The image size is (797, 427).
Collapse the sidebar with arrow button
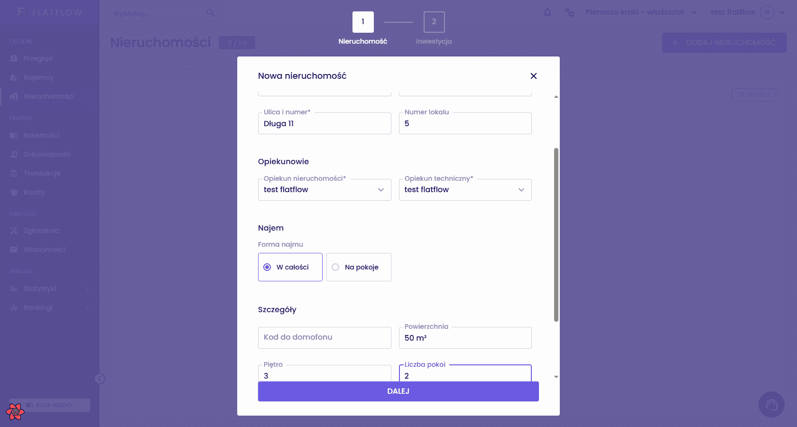click(x=100, y=379)
